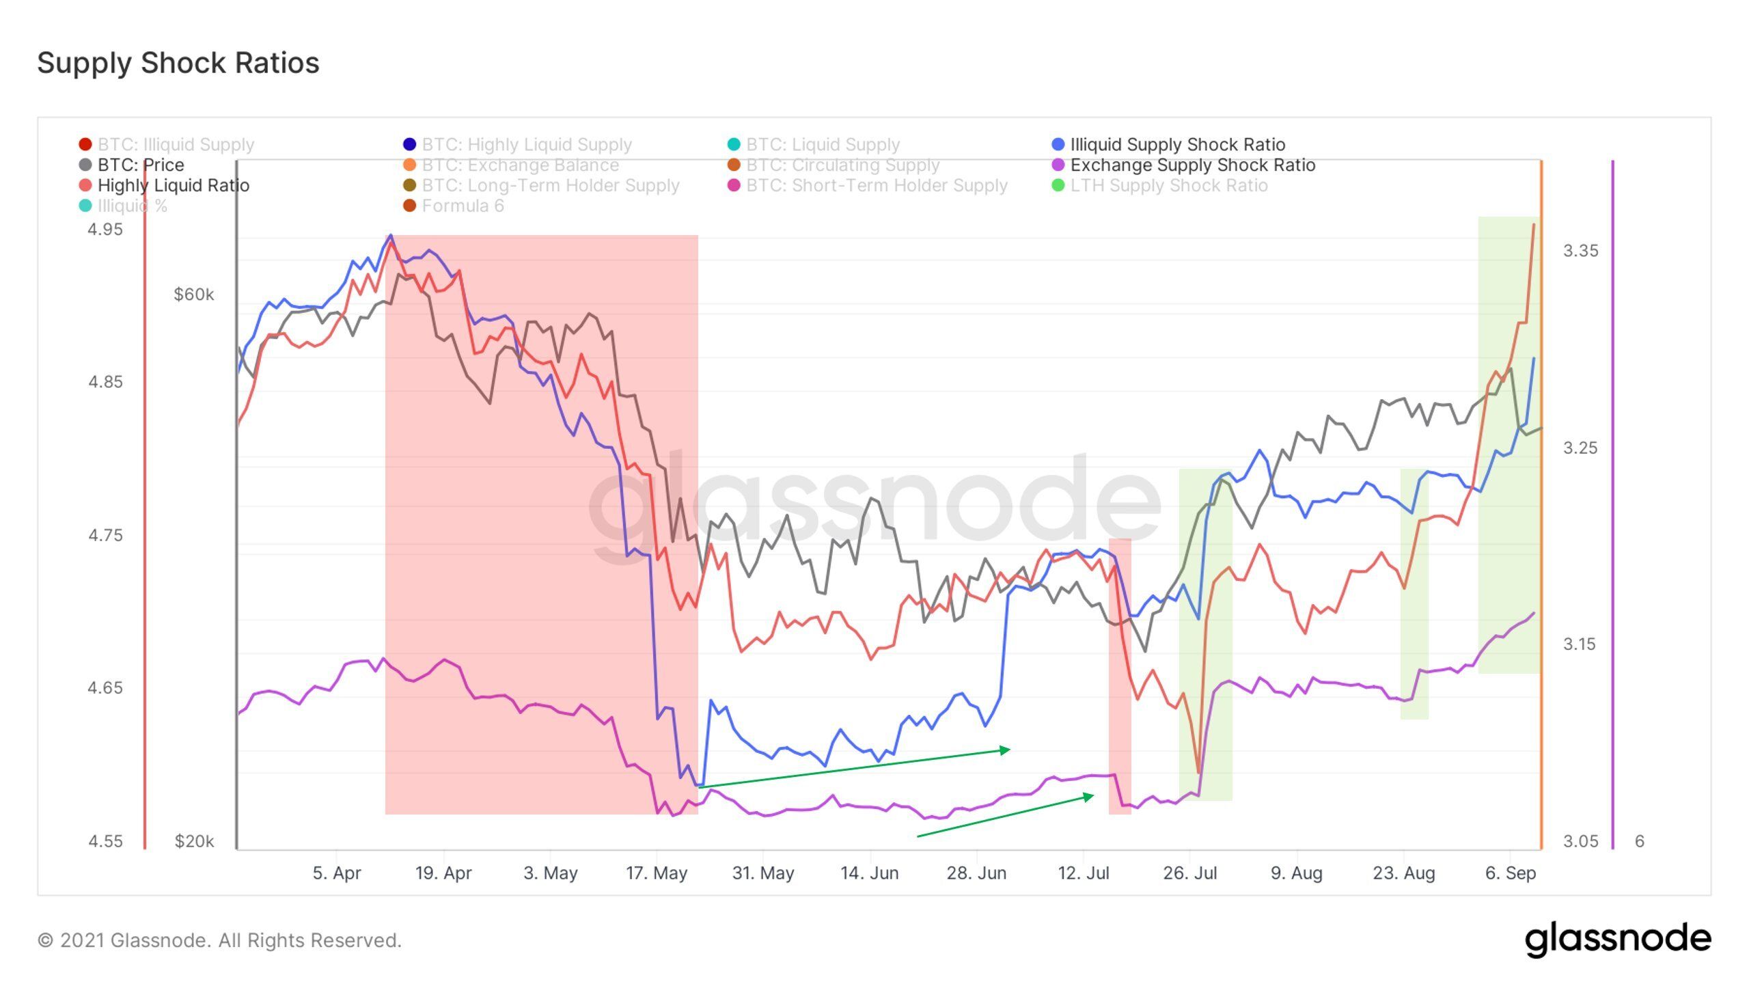
Task: Click the 2021 Glassnode copyright text
Action: [219, 940]
